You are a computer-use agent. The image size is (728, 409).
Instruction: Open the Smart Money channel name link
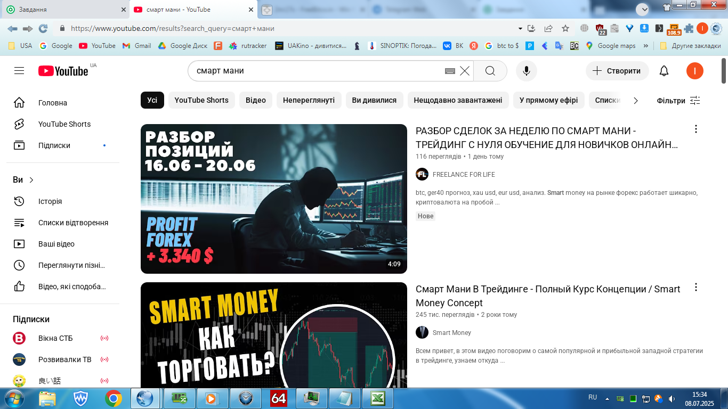(452, 333)
